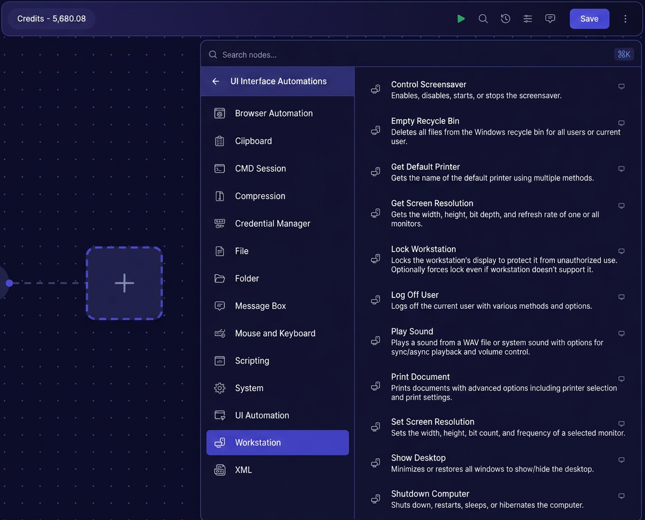Click the connector dot on the canvas

coord(10,284)
